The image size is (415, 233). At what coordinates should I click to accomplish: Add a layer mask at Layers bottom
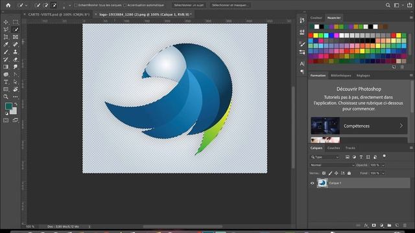tap(373, 225)
